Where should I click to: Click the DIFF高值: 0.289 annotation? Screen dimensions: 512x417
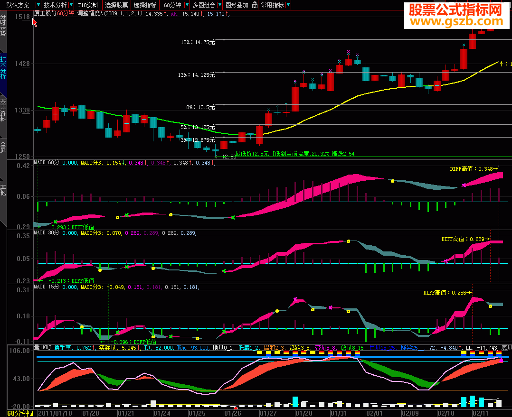tap(465, 239)
